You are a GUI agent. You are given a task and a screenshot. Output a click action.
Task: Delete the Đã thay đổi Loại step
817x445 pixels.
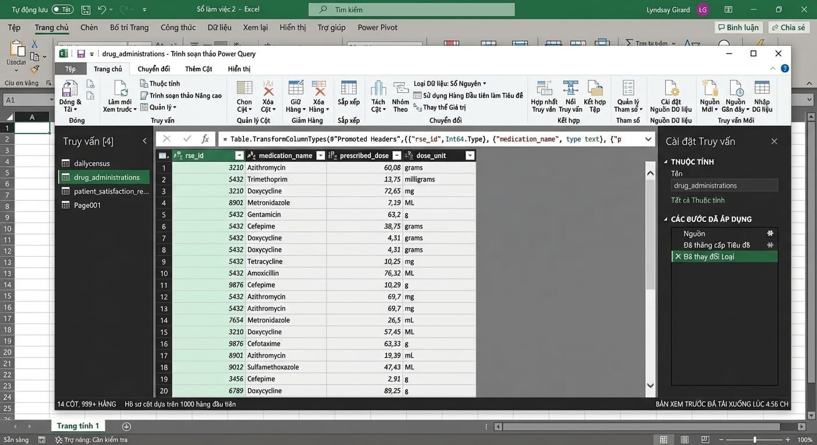tap(678, 257)
